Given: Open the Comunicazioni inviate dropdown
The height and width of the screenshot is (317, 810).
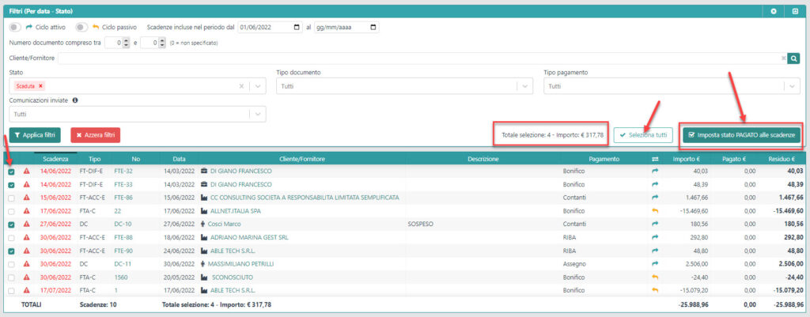Looking at the screenshot, I should tap(256, 114).
